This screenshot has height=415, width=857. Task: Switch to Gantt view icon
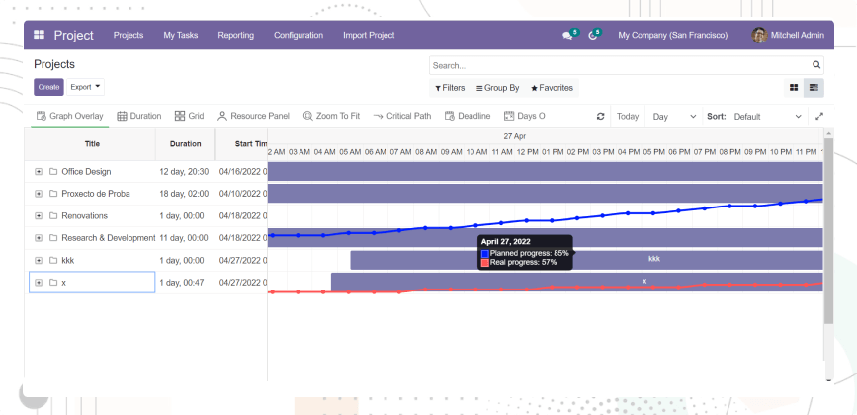(x=814, y=88)
